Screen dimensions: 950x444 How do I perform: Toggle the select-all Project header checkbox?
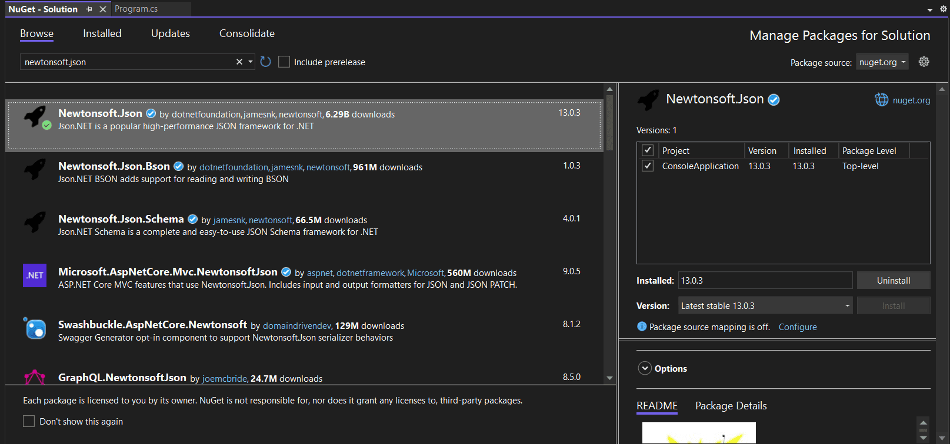click(x=648, y=150)
